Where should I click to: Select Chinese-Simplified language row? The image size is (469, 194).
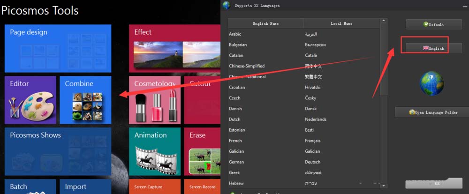(304, 66)
